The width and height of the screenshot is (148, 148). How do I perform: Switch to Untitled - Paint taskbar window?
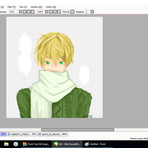click(x=98, y=144)
